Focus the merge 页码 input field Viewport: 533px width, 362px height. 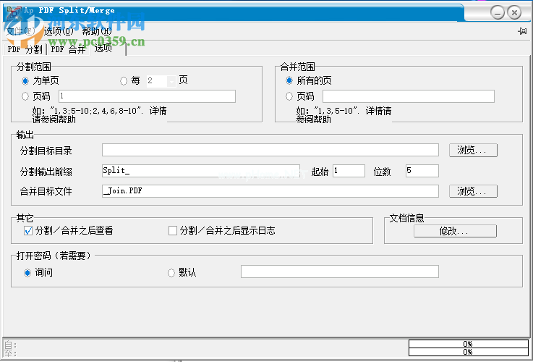pos(409,96)
